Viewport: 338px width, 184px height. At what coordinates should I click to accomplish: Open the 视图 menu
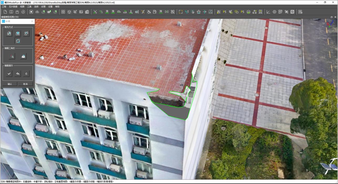click(x=22, y=6)
